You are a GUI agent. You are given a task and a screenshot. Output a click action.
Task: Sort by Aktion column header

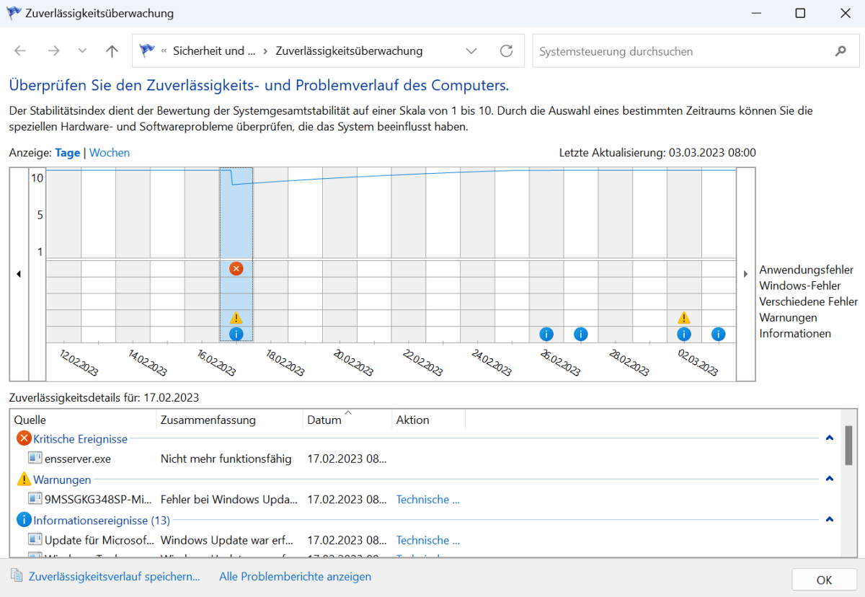(x=429, y=420)
